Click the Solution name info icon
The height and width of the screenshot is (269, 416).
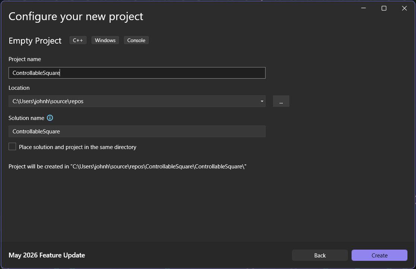pos(50,118)
